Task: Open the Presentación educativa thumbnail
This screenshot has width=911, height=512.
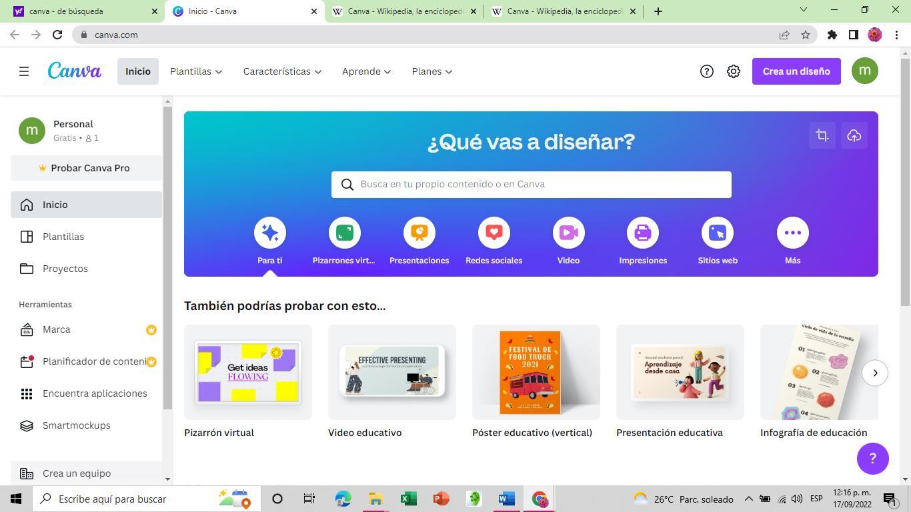Action: tap(680, 373)
